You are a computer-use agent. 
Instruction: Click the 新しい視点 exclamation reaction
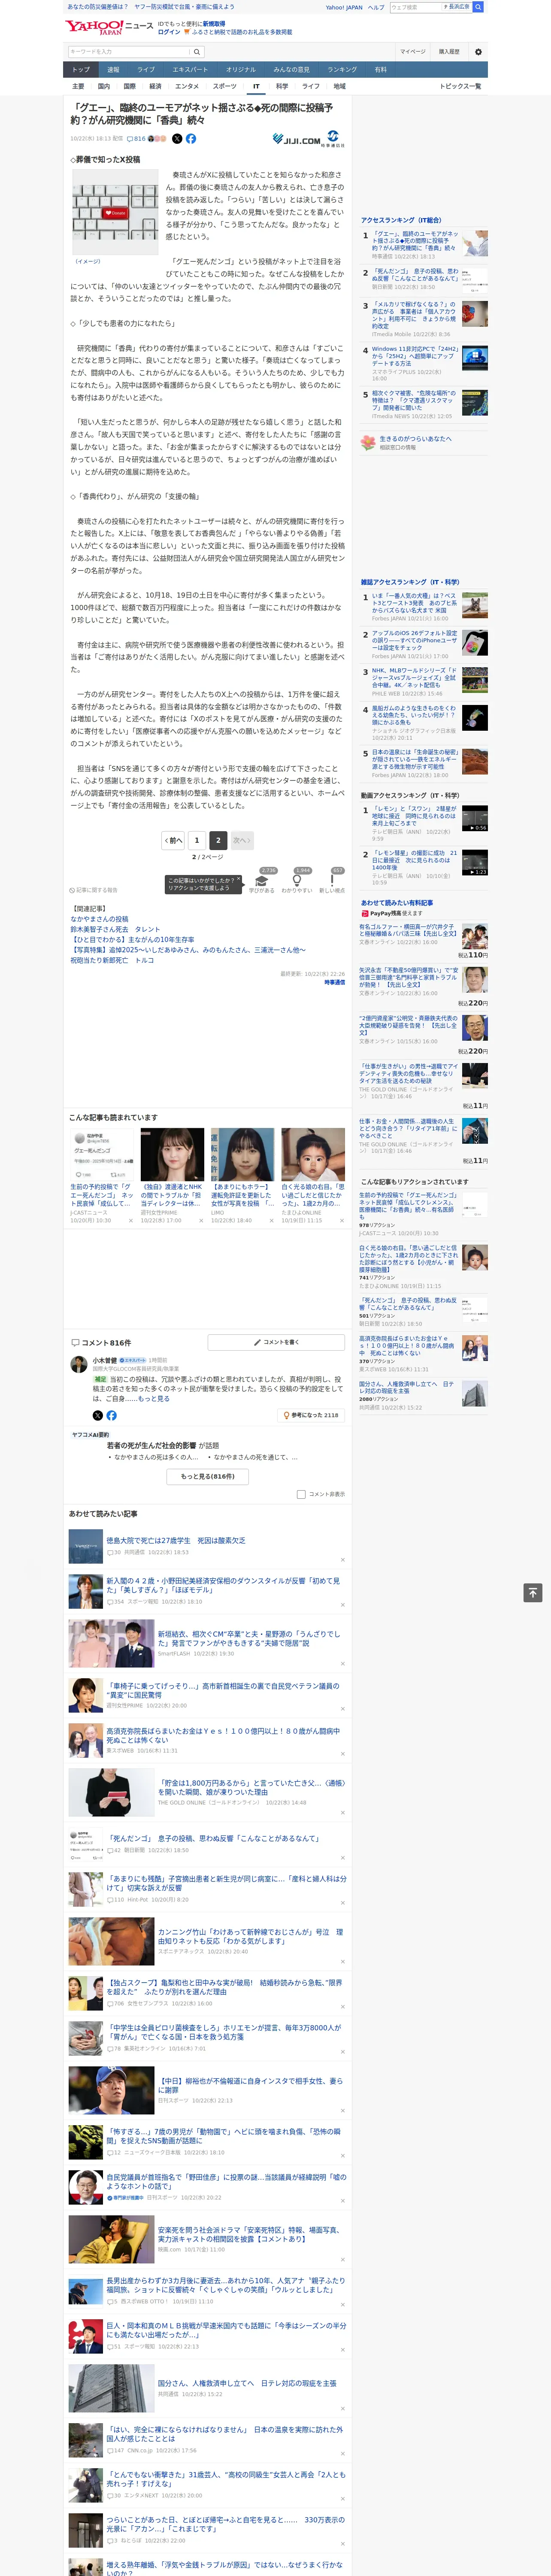pyautogui.click(x=332, y=881)
